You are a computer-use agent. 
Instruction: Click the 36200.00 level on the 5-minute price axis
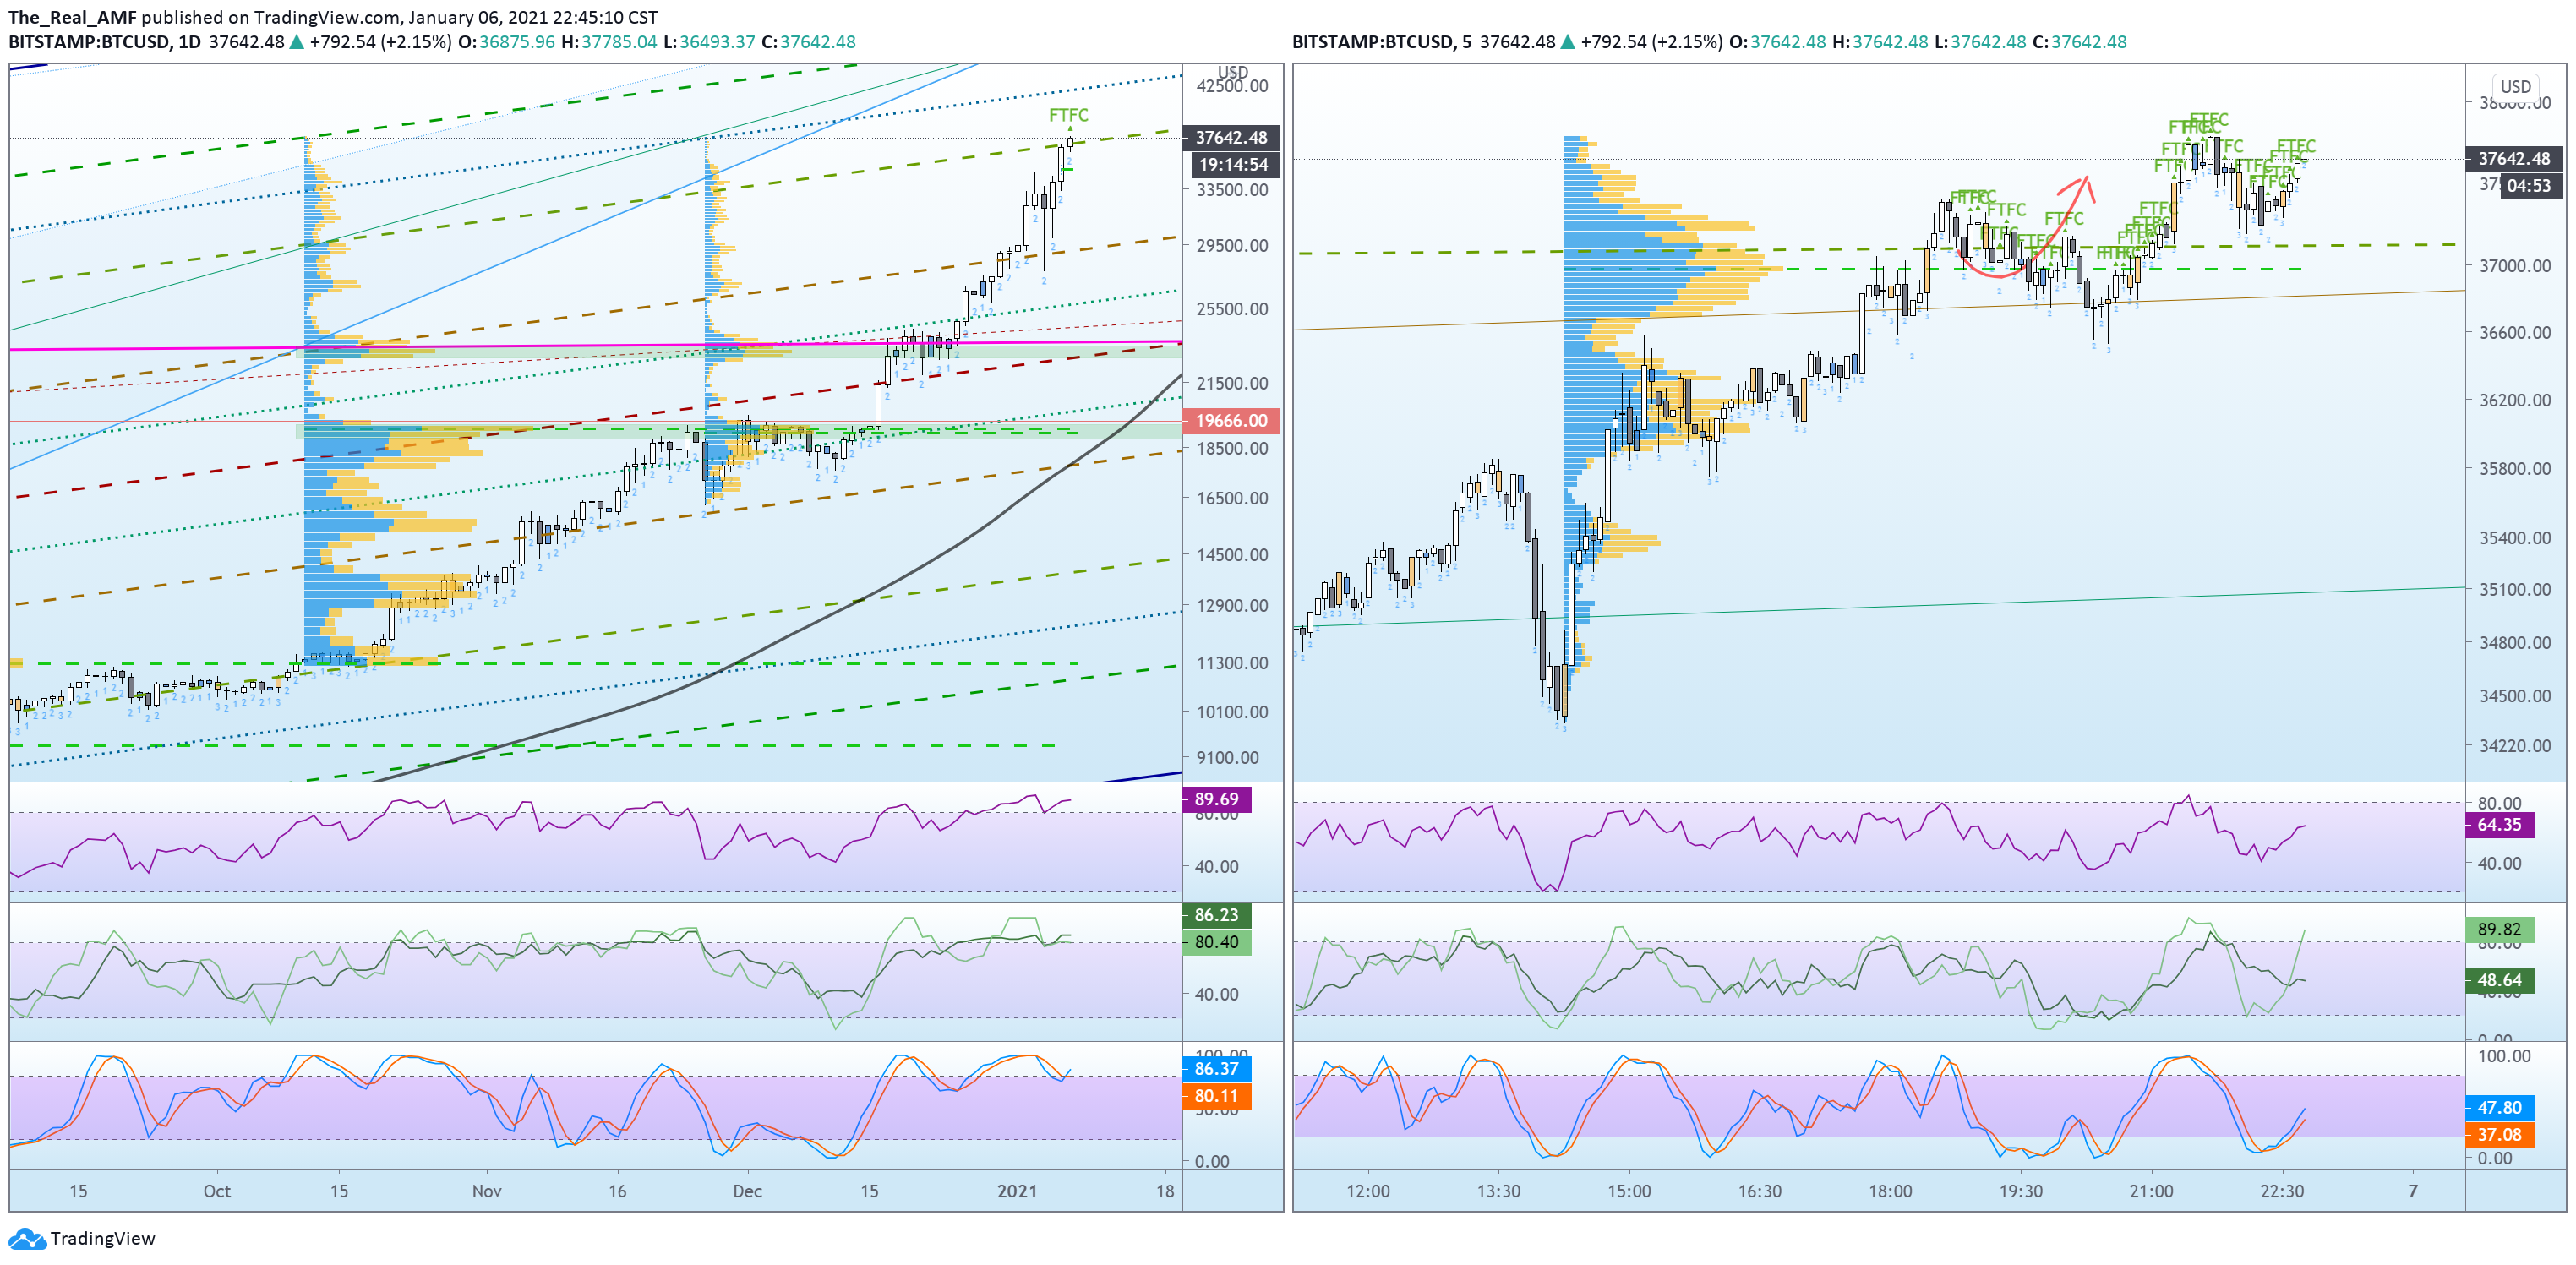point(2515,400)
